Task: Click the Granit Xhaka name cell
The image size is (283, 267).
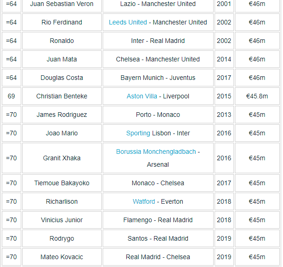Action: (x=62, y=158)
